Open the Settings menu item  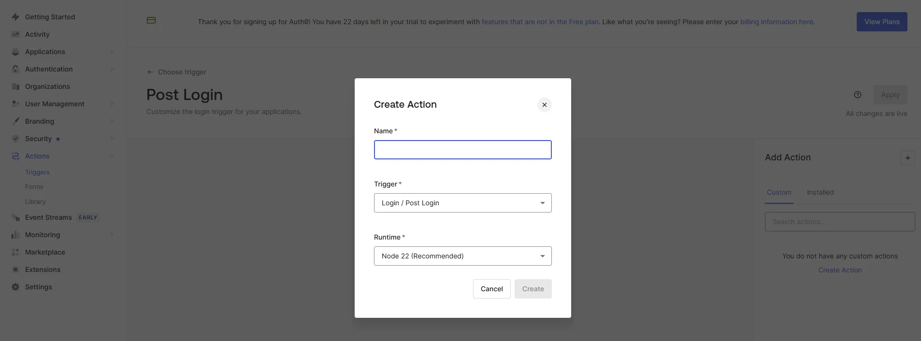point(38,287)
